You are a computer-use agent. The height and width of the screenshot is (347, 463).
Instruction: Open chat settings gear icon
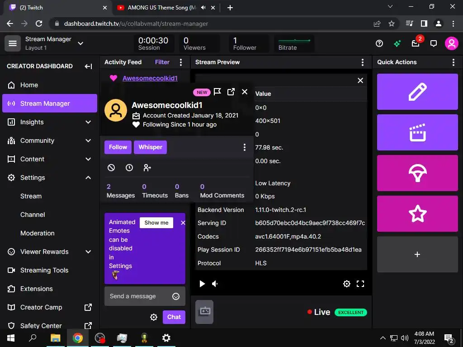pyautogui.click(x=154, y=317)
